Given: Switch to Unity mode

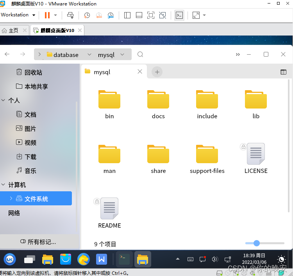Looking at the screenshot, I should coord(163,15).
